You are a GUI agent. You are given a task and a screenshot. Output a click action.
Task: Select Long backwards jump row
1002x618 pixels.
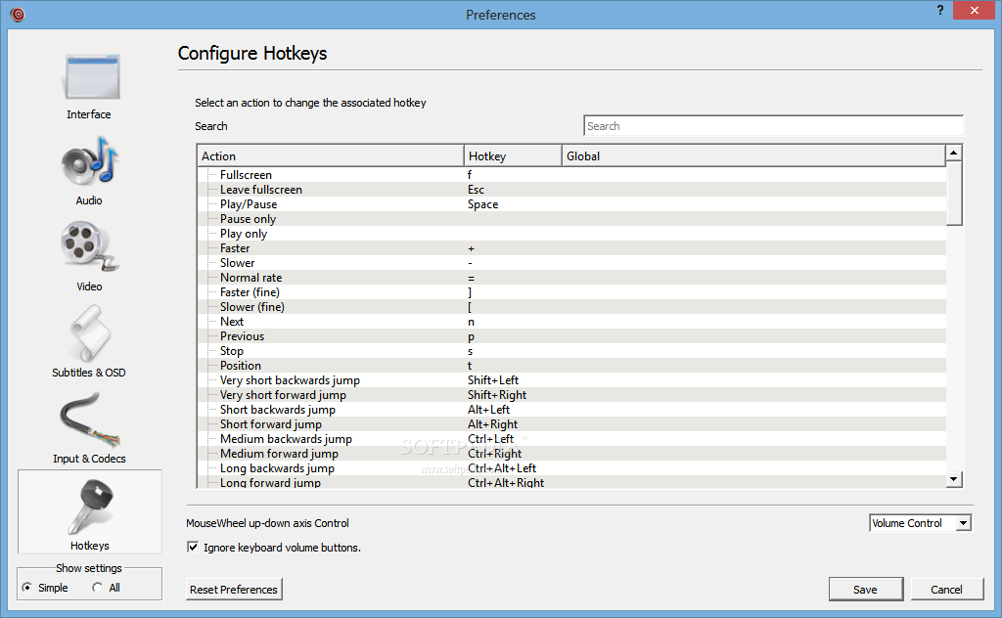pyautogui.click(x=571, y=468)
